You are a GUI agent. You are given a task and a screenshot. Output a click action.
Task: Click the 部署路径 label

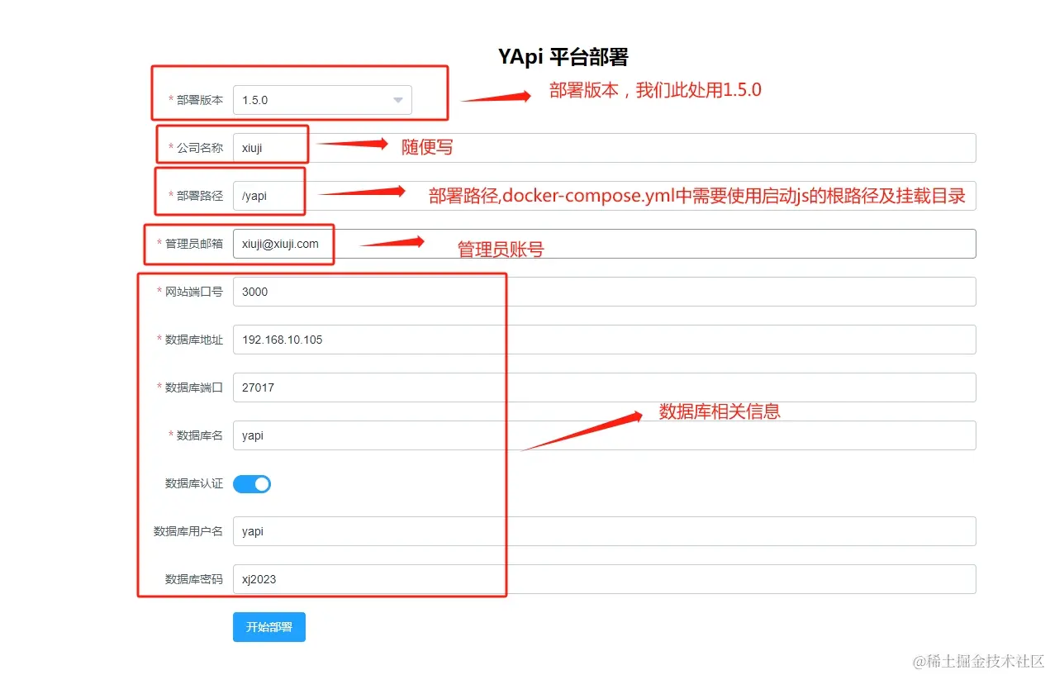[x=199, y=196]
